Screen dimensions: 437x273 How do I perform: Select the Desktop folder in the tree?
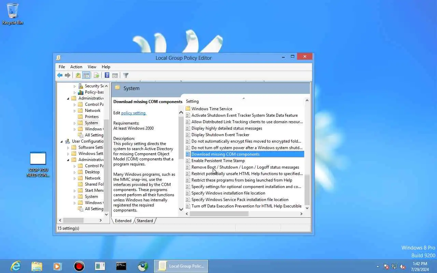coord(92,172)
